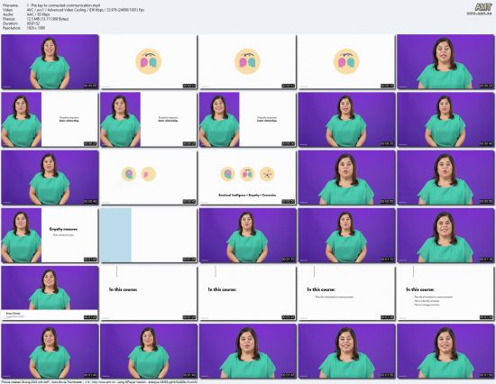Click the 'Video' label in the header
This screenshot has height=384, width=496.
(x=7, y=10)
